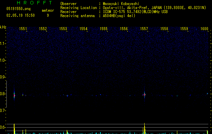Click the 1557 time axis marker
This screenshot has height=134, width=212.
(144, 29)
